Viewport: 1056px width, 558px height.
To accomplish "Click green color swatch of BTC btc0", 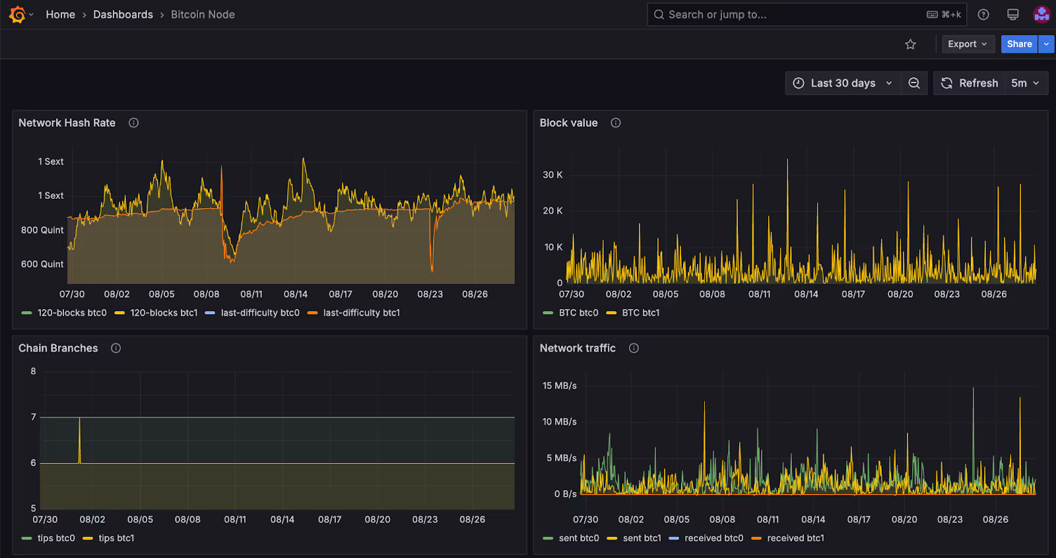I will pyautogui.click(x=548, y=313).
